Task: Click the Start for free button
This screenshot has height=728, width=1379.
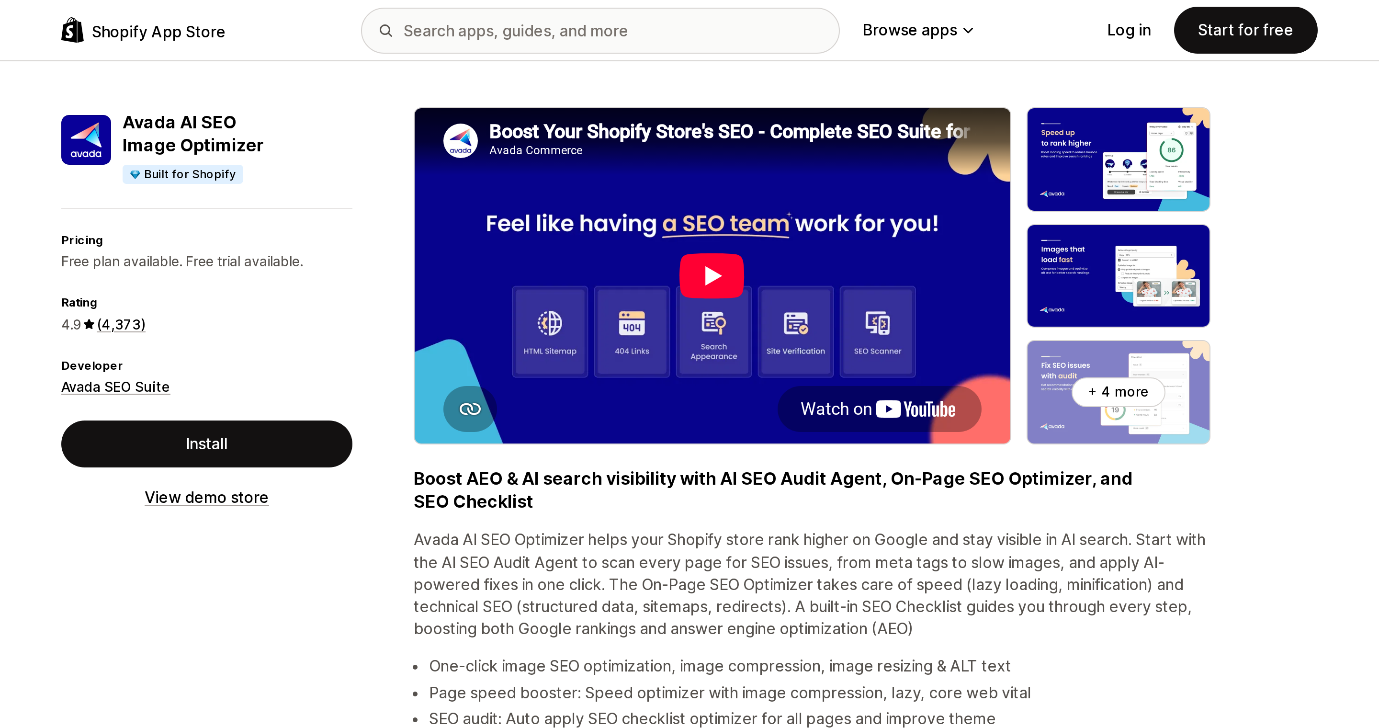Action: pyautogui.click(x=1245, y=30)
